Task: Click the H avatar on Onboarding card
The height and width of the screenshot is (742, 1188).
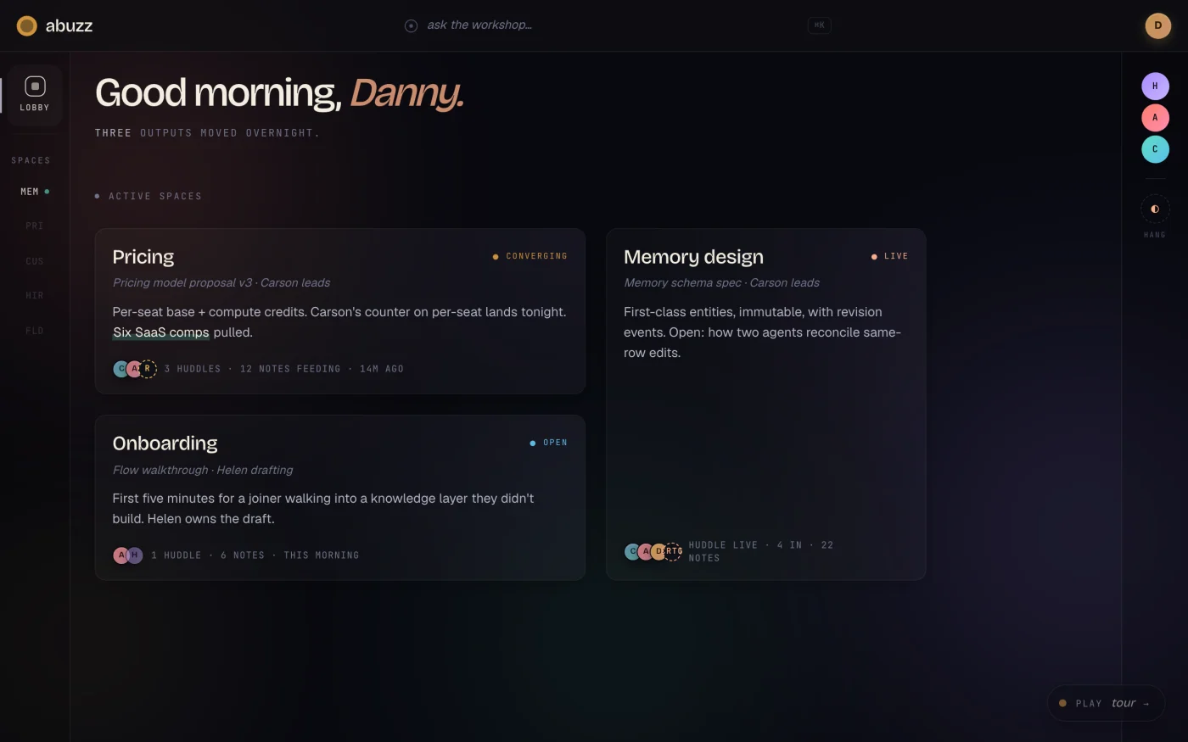Action: [x=135, y=555]
